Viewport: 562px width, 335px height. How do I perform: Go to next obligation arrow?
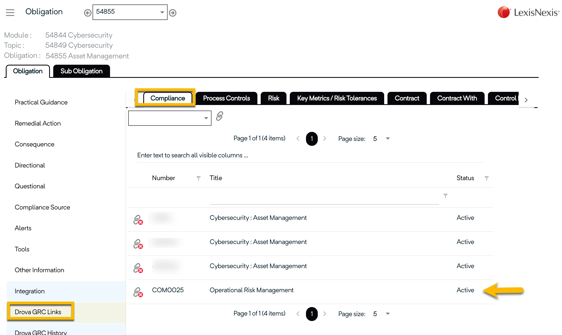(173, 13)
